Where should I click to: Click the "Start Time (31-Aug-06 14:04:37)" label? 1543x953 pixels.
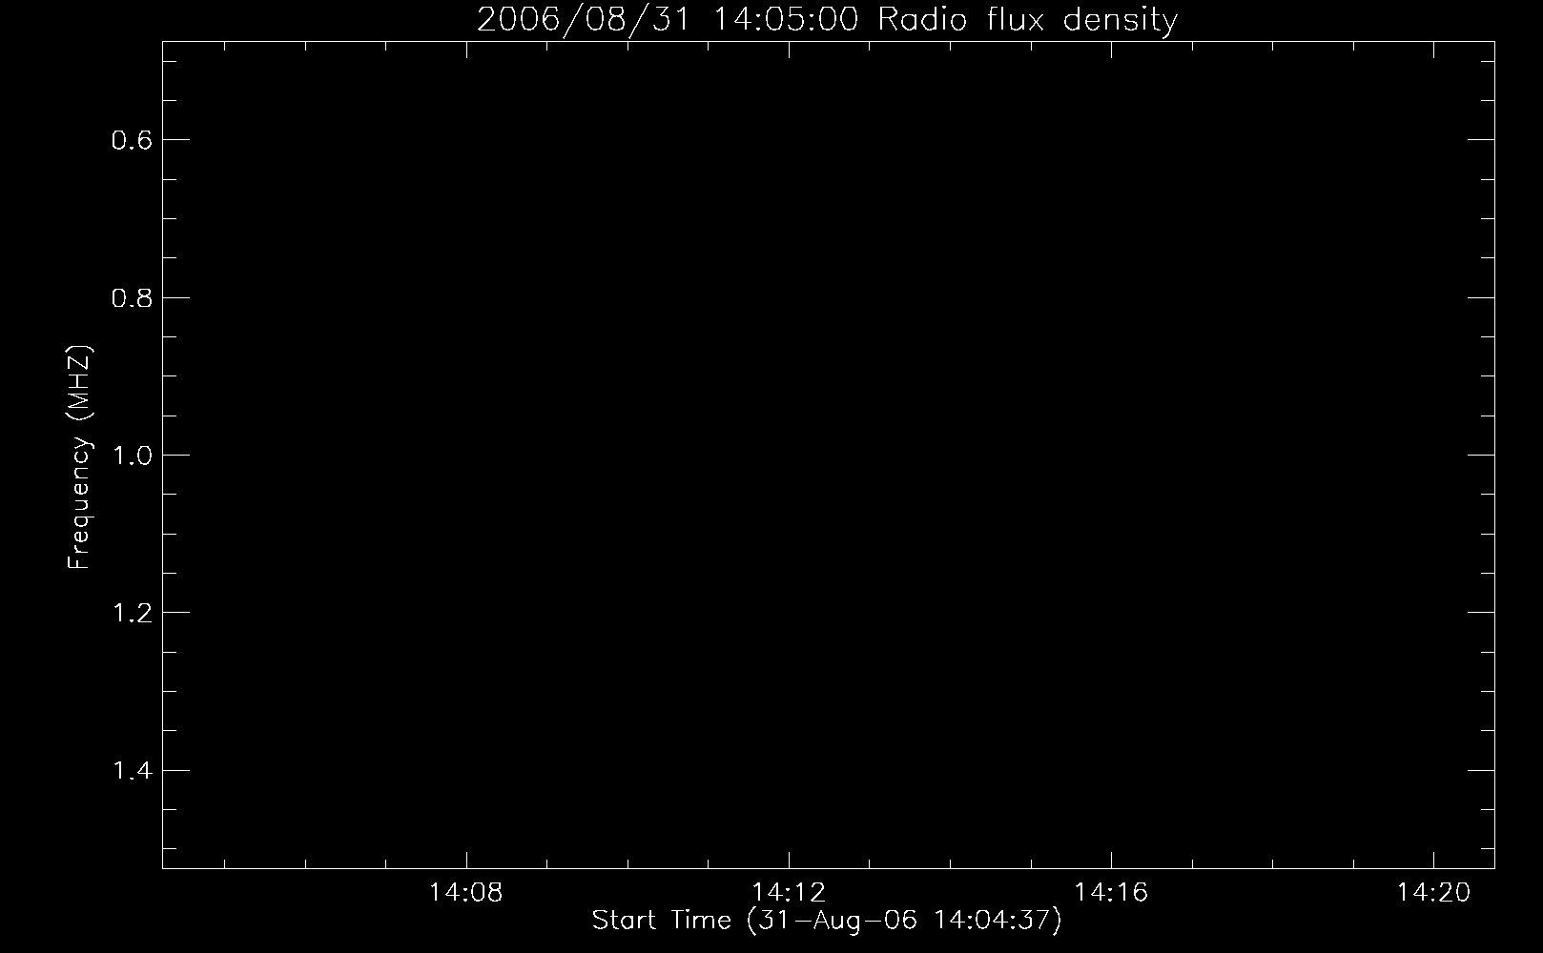827,921
